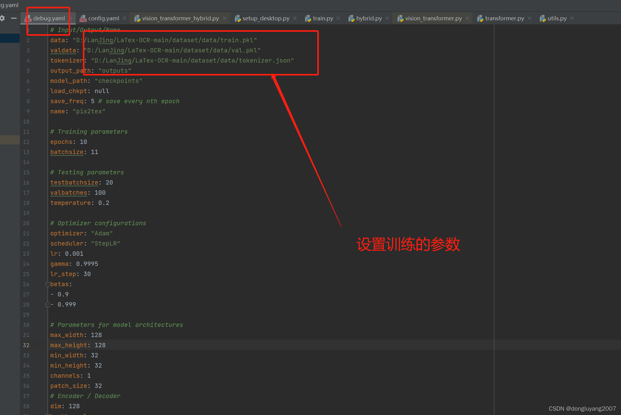The width and height of the screenshot is (621, 415).
Task: Close the train.py tab
Action: [338, 18]
